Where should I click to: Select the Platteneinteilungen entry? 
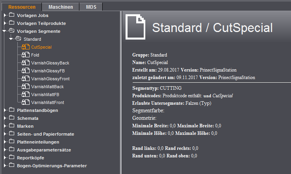coord(38,142)
